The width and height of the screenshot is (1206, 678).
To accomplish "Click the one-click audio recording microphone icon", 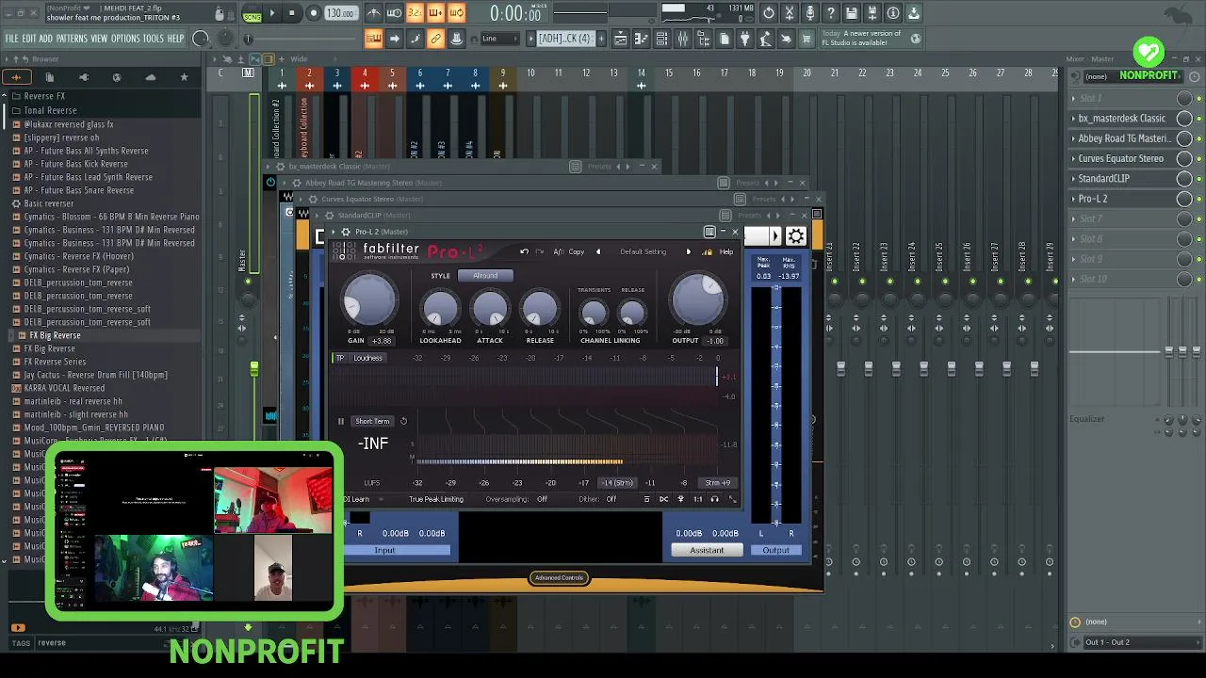I will click(x=810, y=13).
